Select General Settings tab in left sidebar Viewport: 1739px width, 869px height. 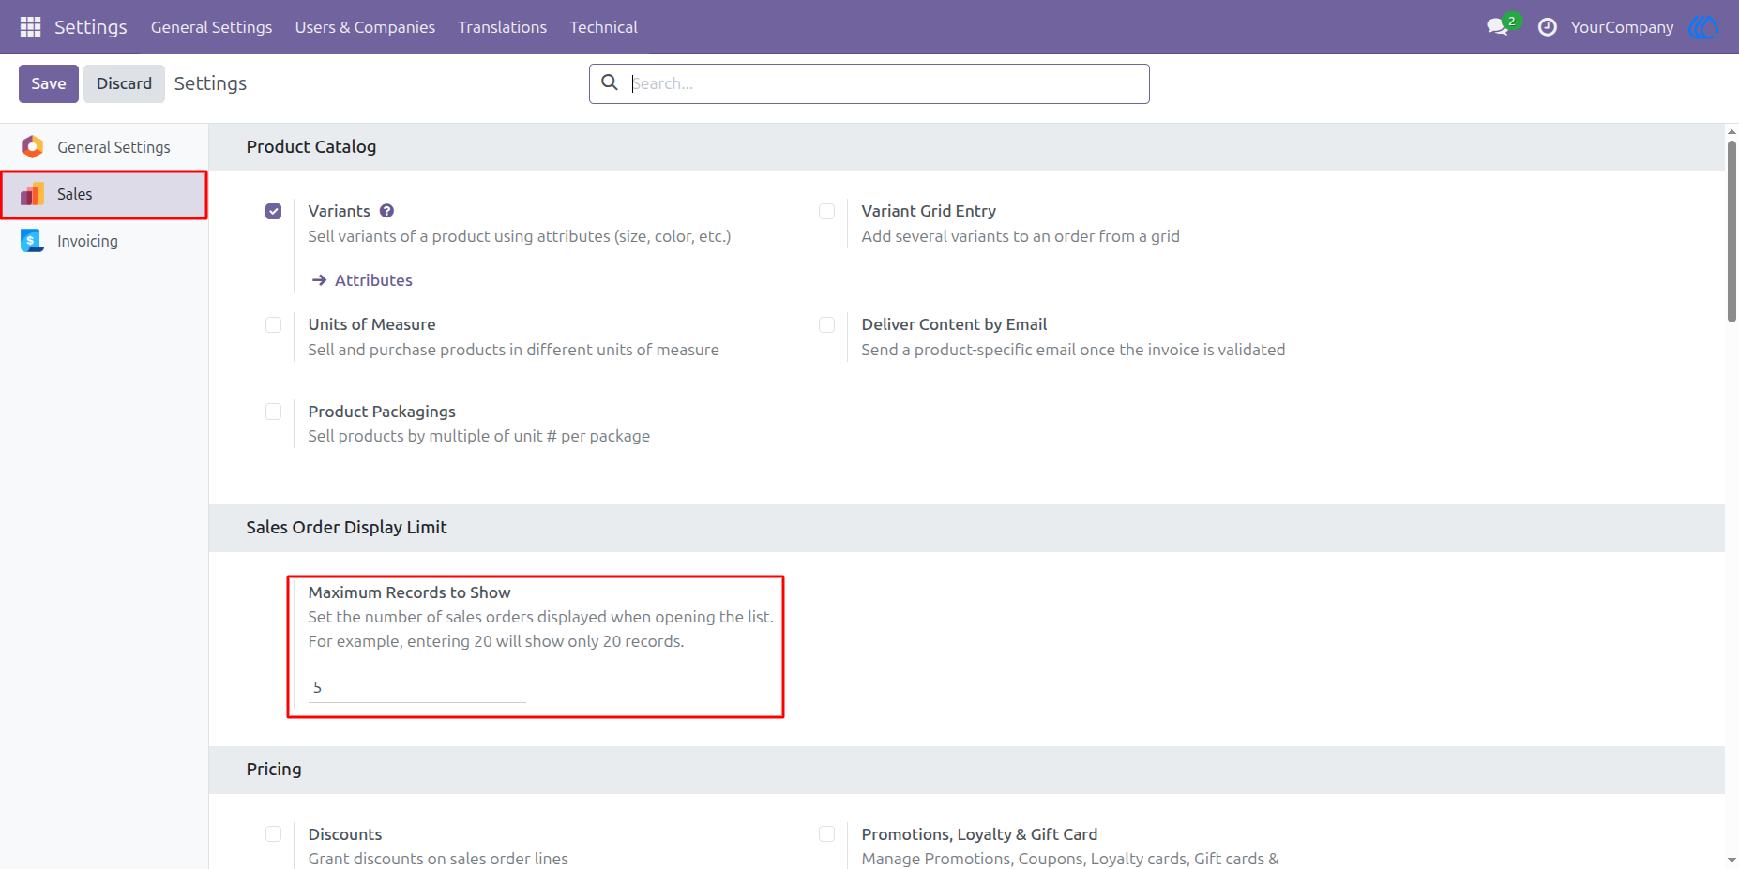pyautogui.click(x=104, y=147)
